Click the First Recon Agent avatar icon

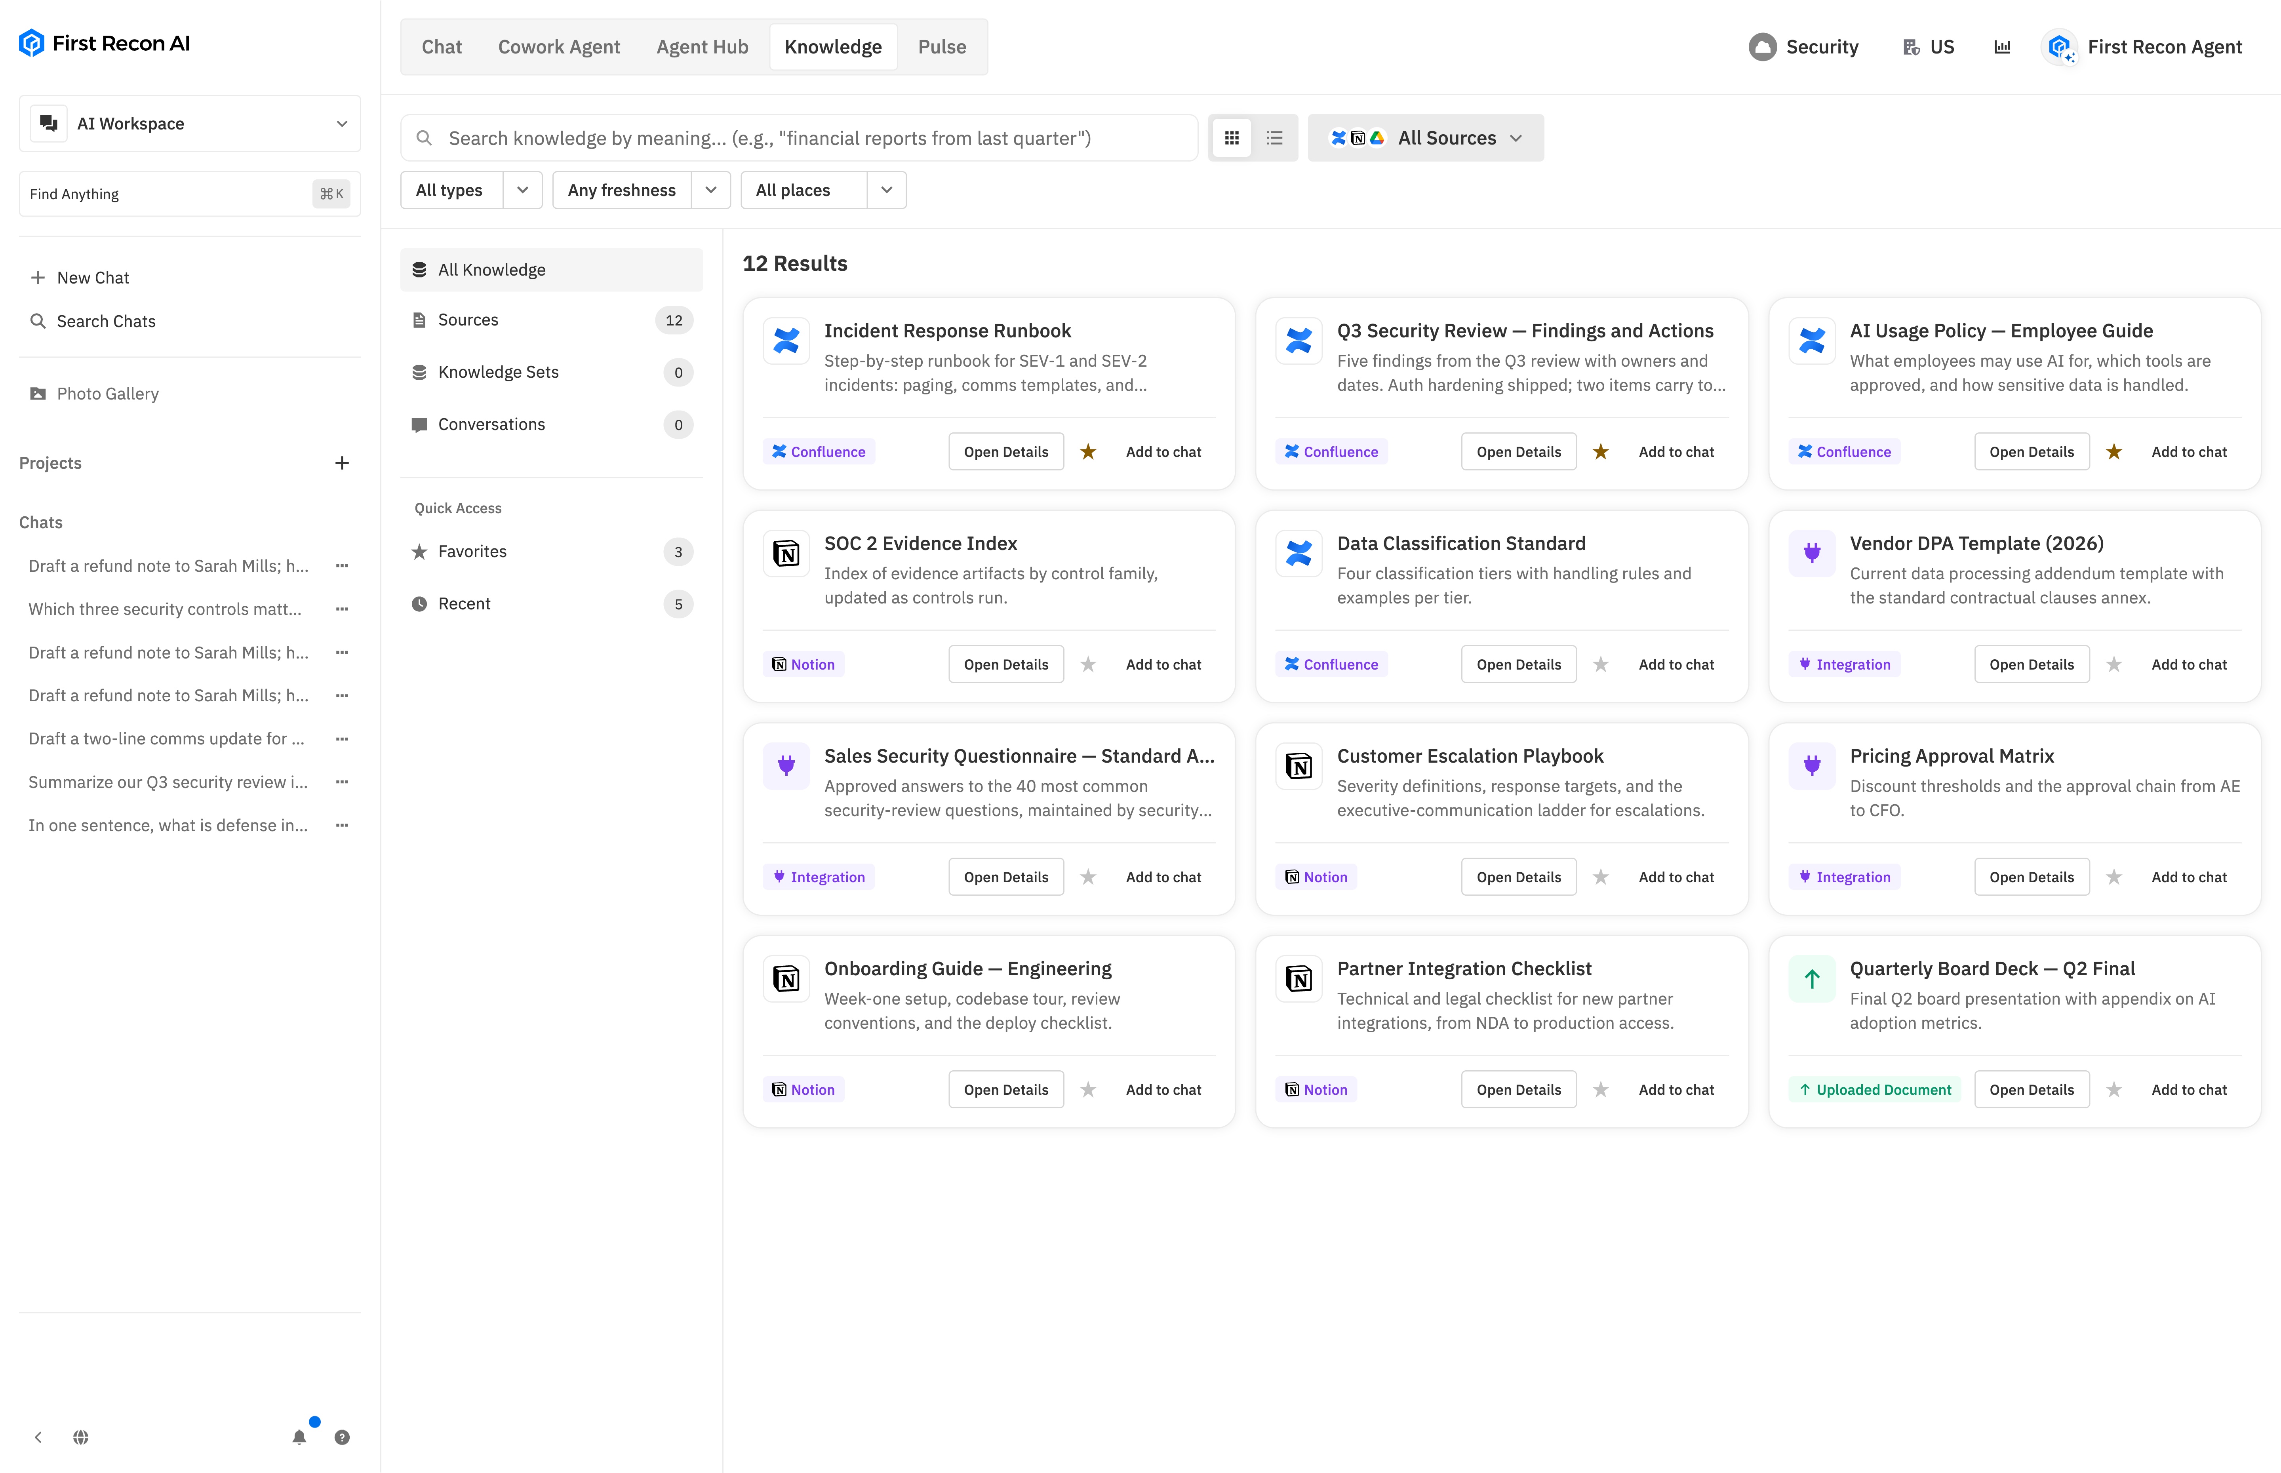pyautogui.click(x=2060, y=47)
